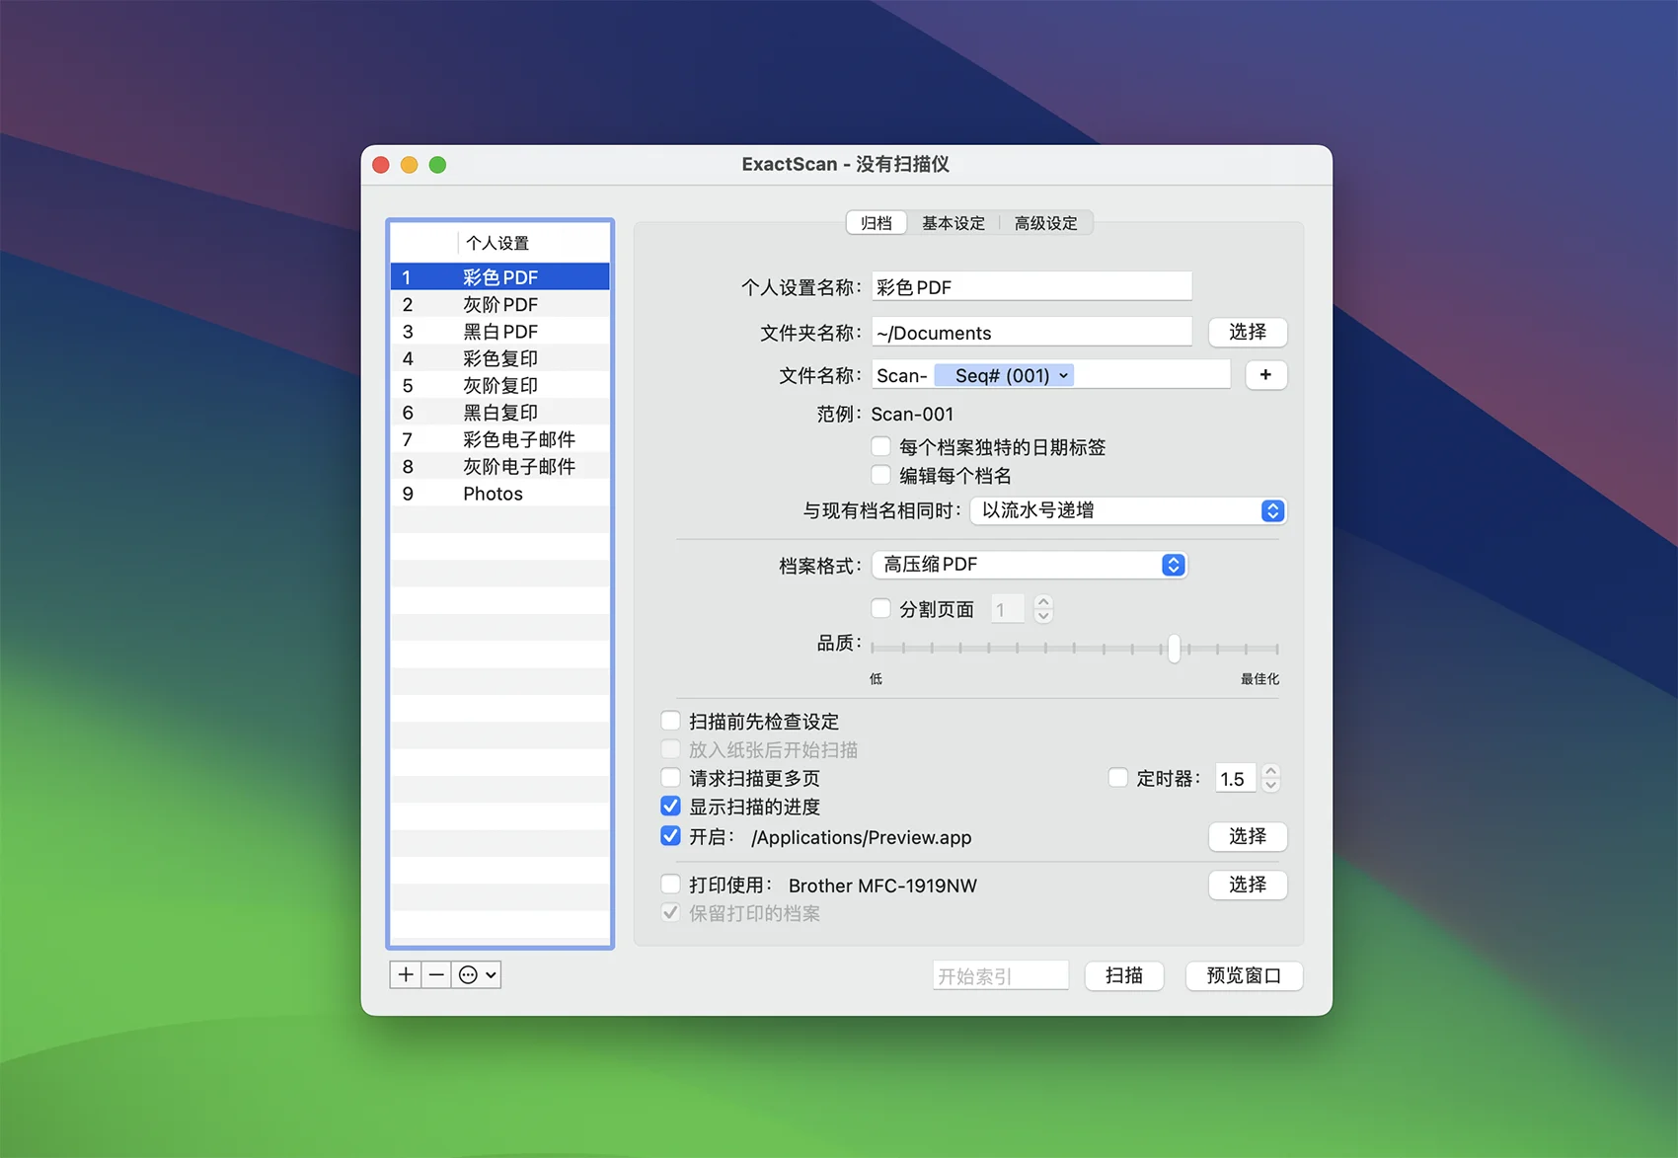Close the ExactScan window with red button
The width and height of the screenshot is (1678, 1158).
click(381, 165)
